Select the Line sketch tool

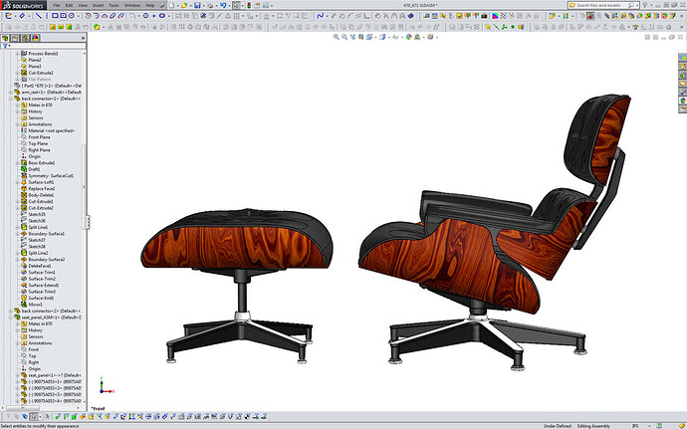pos(39,16)
